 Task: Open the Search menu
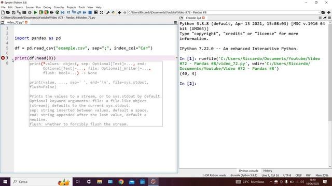[19, 7]
